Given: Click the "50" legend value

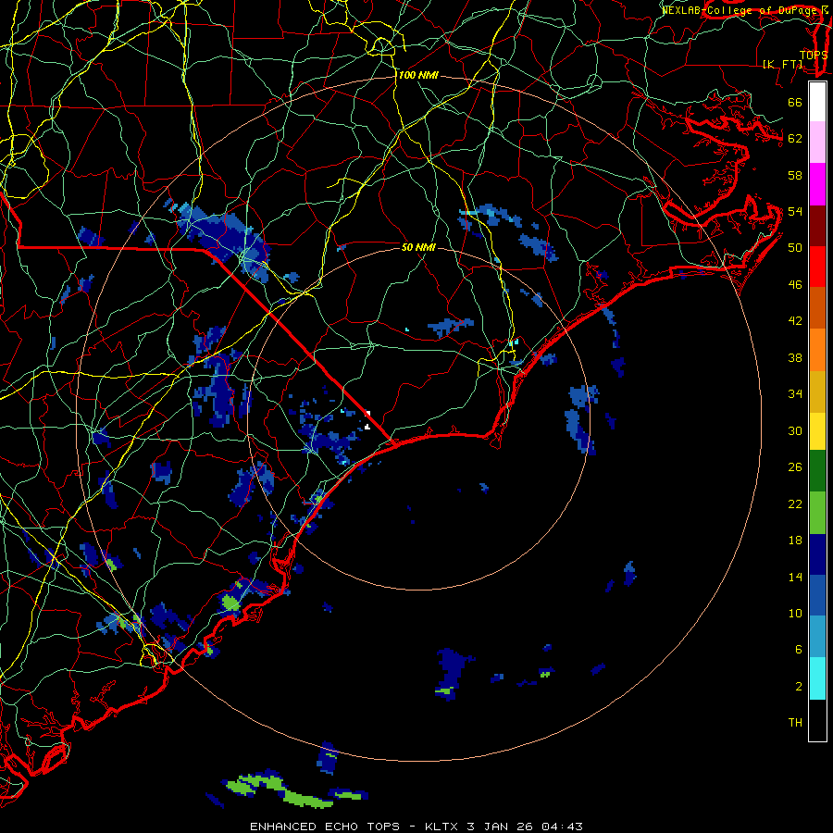Looking at the screenshot, I should coord(795,247).
